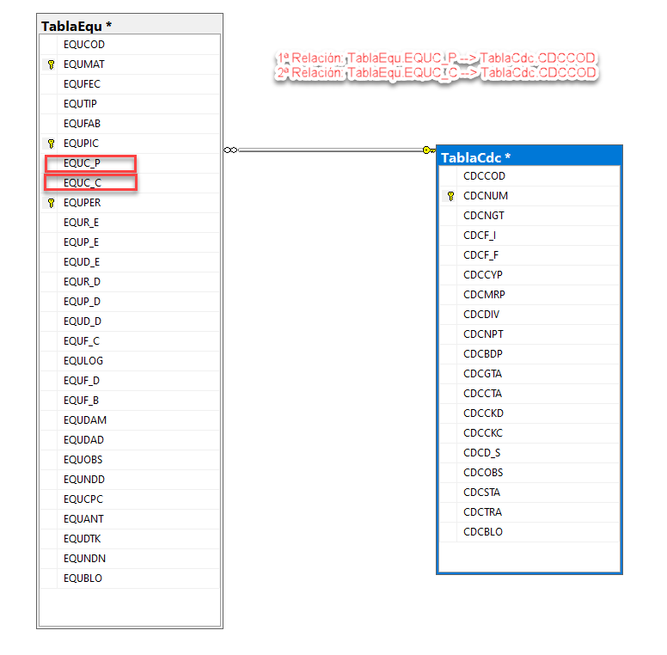Select the CDCCKC column row
Image resolution: width=667 pixels, height=655 pixels.
[529, 433]
